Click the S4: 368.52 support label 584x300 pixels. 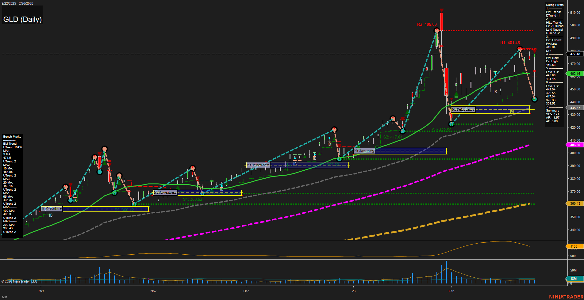(192, 199)
